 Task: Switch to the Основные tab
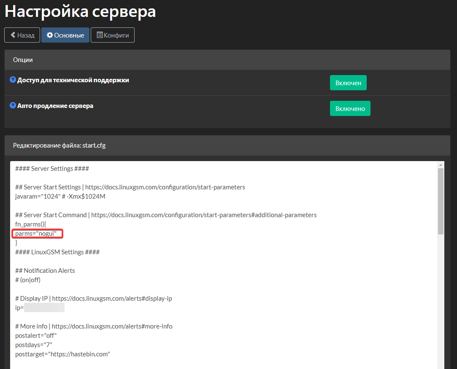pos(65,35)
